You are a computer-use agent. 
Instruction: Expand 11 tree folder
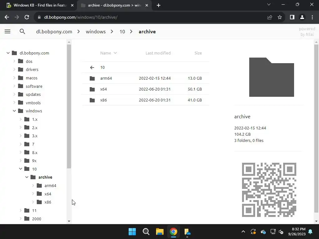(x=21, y=210)
